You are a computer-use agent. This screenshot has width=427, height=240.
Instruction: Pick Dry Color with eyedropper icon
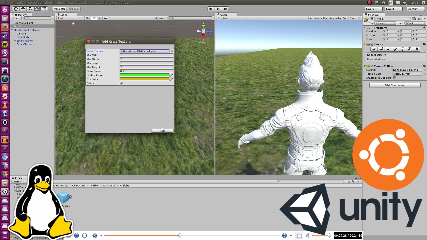point(172,79)
